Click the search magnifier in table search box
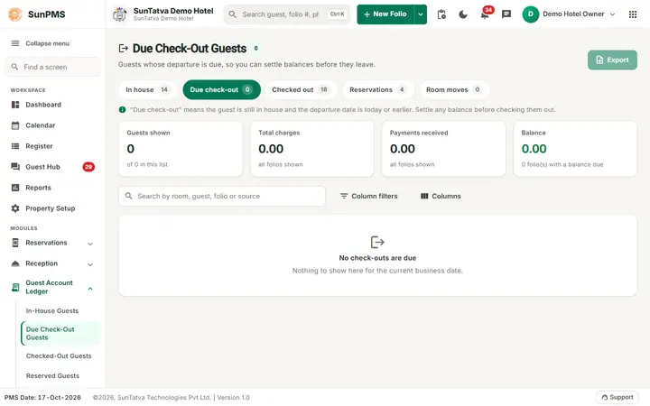 128,196
